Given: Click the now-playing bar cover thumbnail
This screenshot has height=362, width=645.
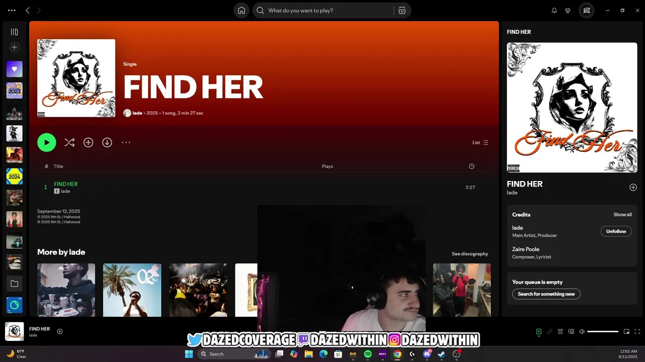Looking at the screenshot, I should (14, 332).
